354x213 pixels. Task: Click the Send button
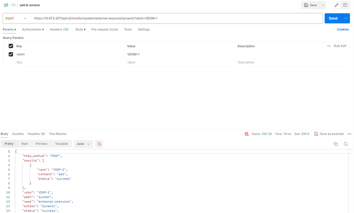333,18
